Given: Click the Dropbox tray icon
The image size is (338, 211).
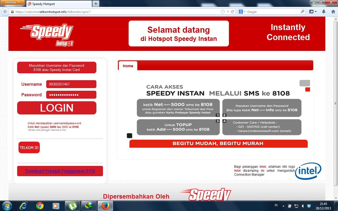Looking at the screenshot, I should [x=309, y=206].
